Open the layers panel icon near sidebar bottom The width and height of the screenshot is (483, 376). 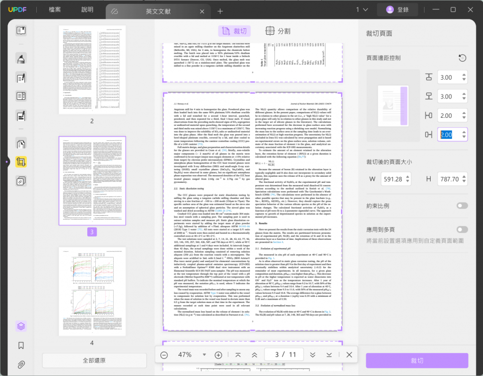20,325
